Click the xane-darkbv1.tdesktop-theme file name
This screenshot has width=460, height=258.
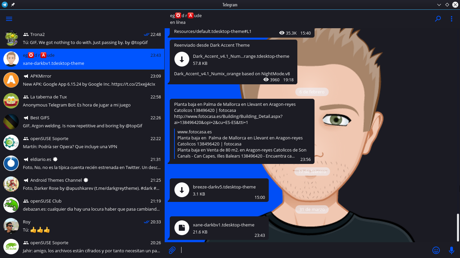[224, 225]
